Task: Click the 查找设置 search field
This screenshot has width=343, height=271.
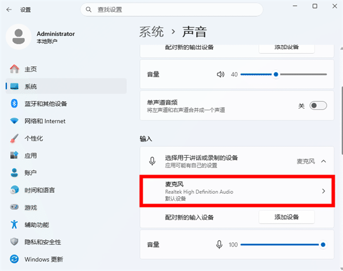Action: [171, 10]
